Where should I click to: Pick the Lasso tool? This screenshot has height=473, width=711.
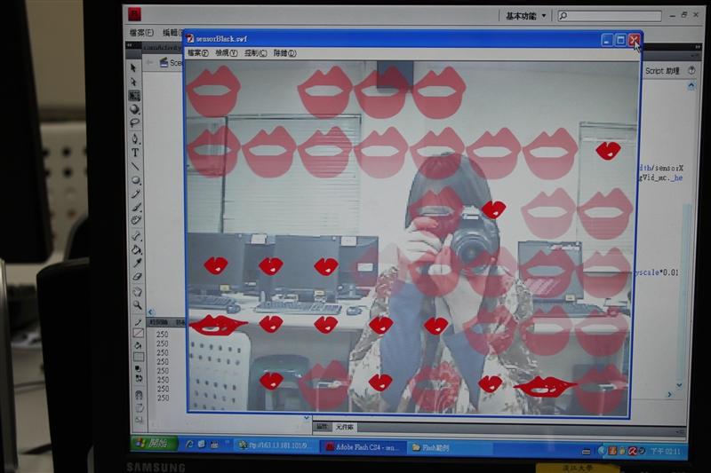(135, 123)
